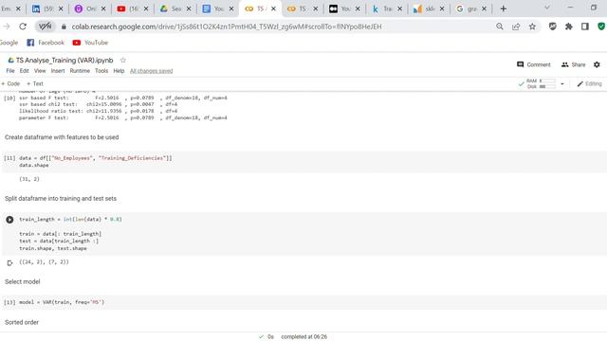The image size is (607, 341).
Task: Click the zoom magnifier icon in the address bar
Action: point(500,27)
